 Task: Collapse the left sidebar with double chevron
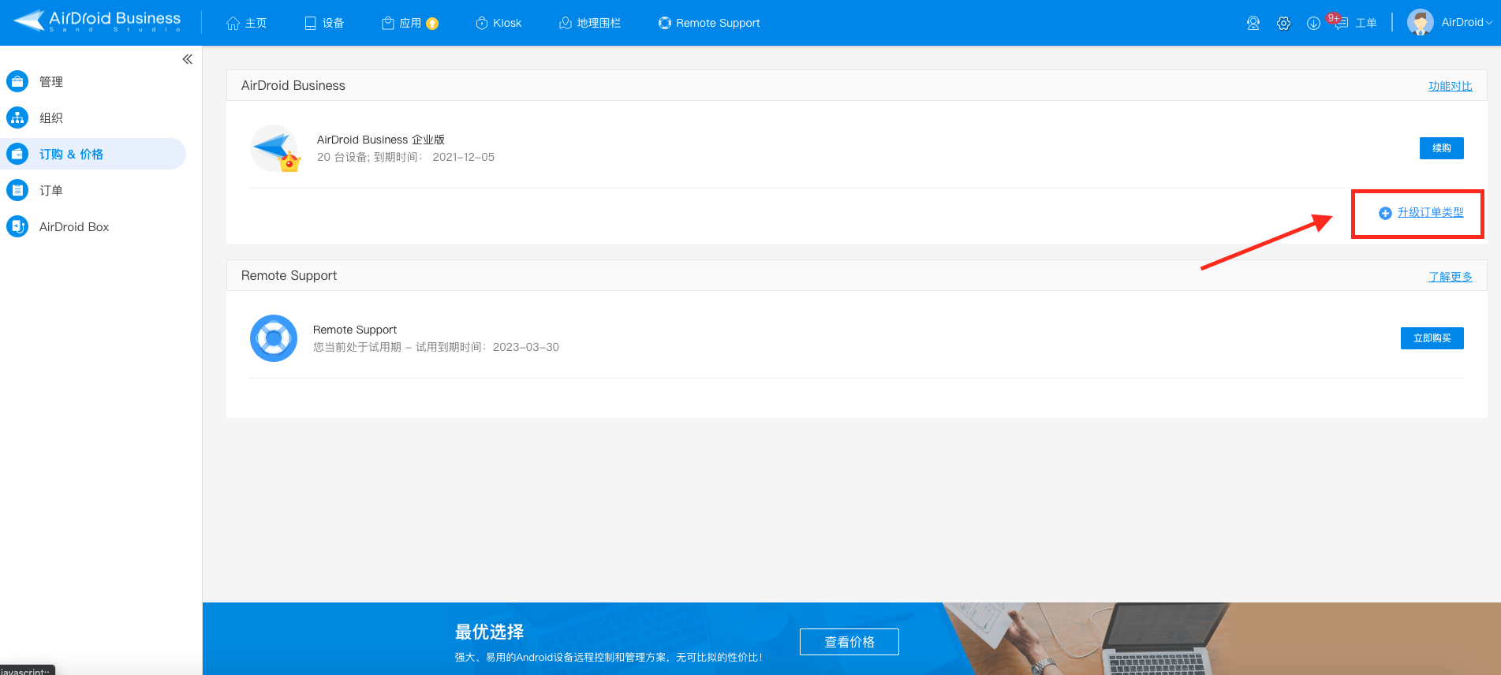(188, 59)
